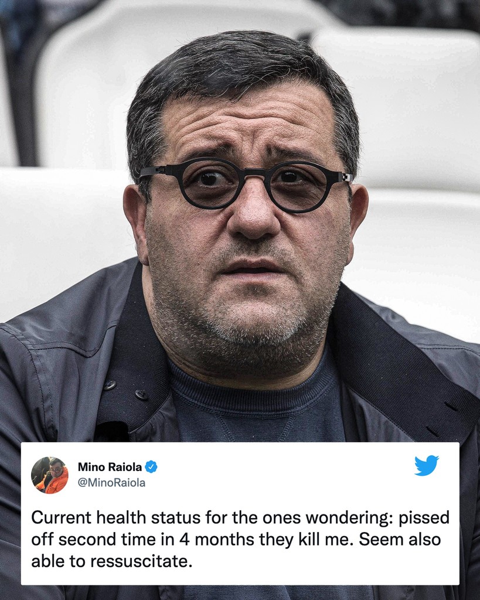Click the phrase "Seem also" in the tweet
Screen dimensions: 480x600
pos(400,540)
